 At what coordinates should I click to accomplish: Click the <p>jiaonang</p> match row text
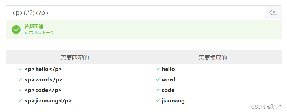point(48,101)
